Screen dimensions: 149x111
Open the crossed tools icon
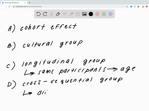pyautogui.click(x=65, y=14)
